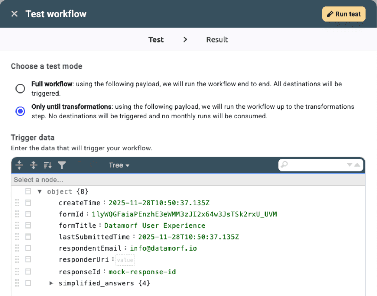Click the sort contents icon
The width and height of the screenshot is (377, 296).
pos(47,165)
